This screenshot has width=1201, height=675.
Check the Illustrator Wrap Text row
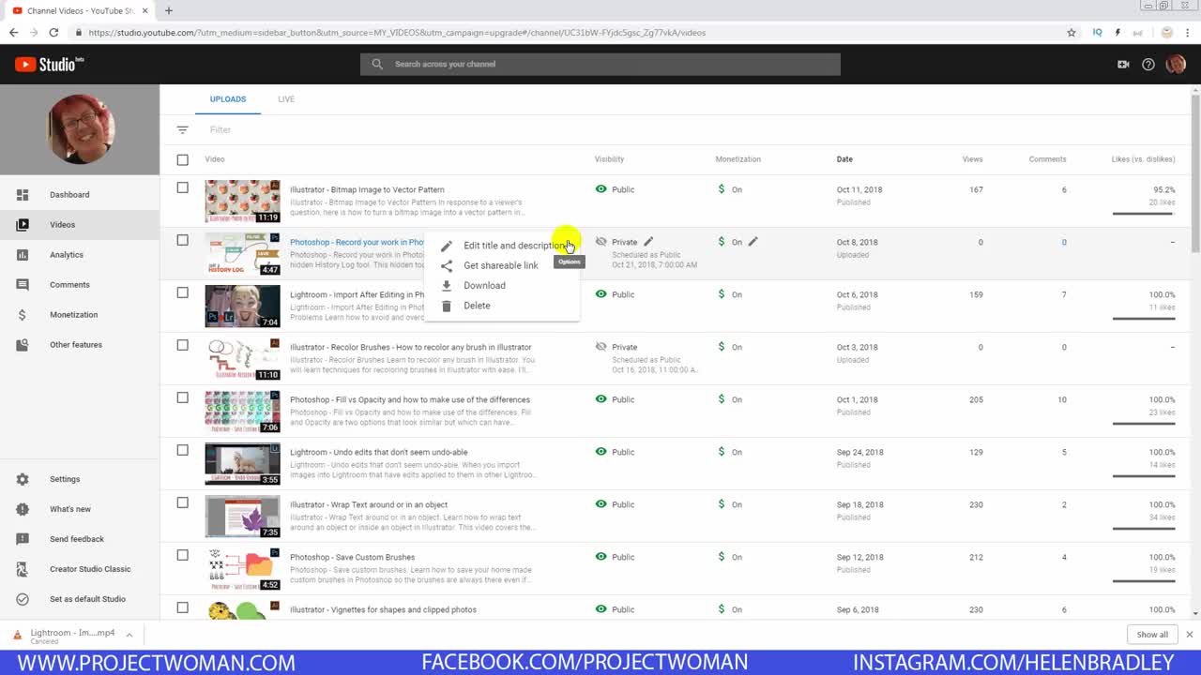click(x=183, y=502)
